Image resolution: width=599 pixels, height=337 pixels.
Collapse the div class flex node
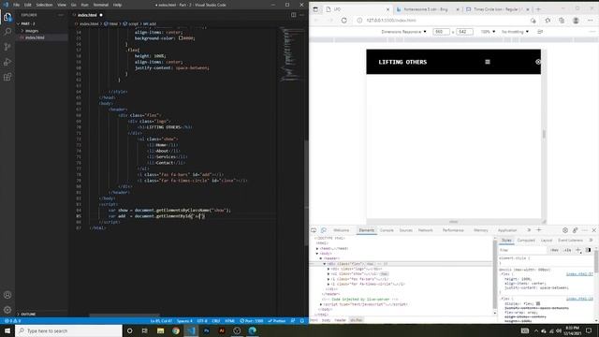point(325,264)
